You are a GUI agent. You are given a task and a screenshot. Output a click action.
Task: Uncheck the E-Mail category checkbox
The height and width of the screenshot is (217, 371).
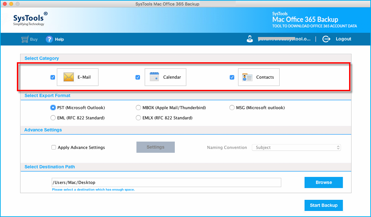click(53, 77)
